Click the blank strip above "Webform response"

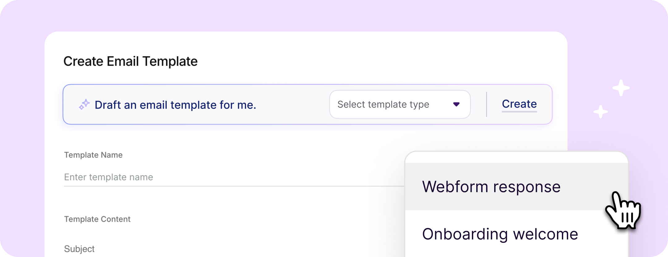click(x=516, y=158)
